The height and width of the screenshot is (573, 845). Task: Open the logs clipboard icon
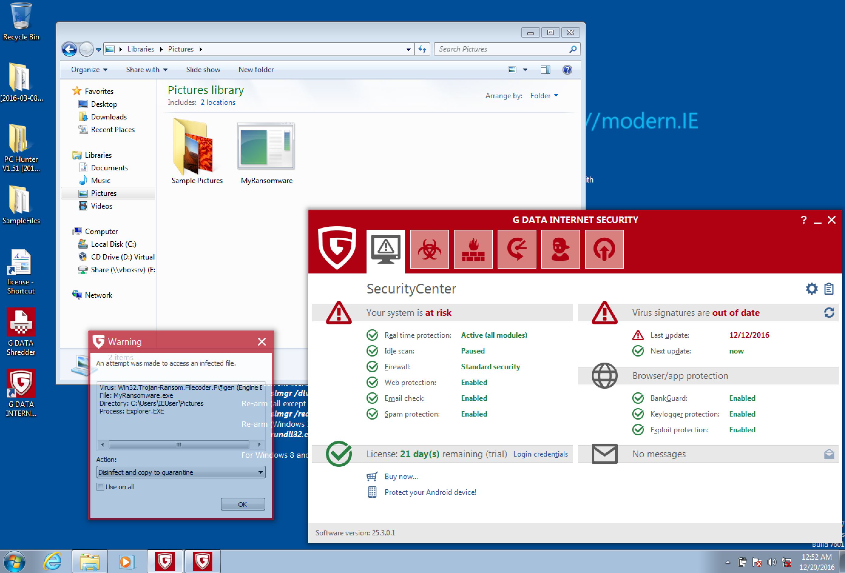[829, 289]
